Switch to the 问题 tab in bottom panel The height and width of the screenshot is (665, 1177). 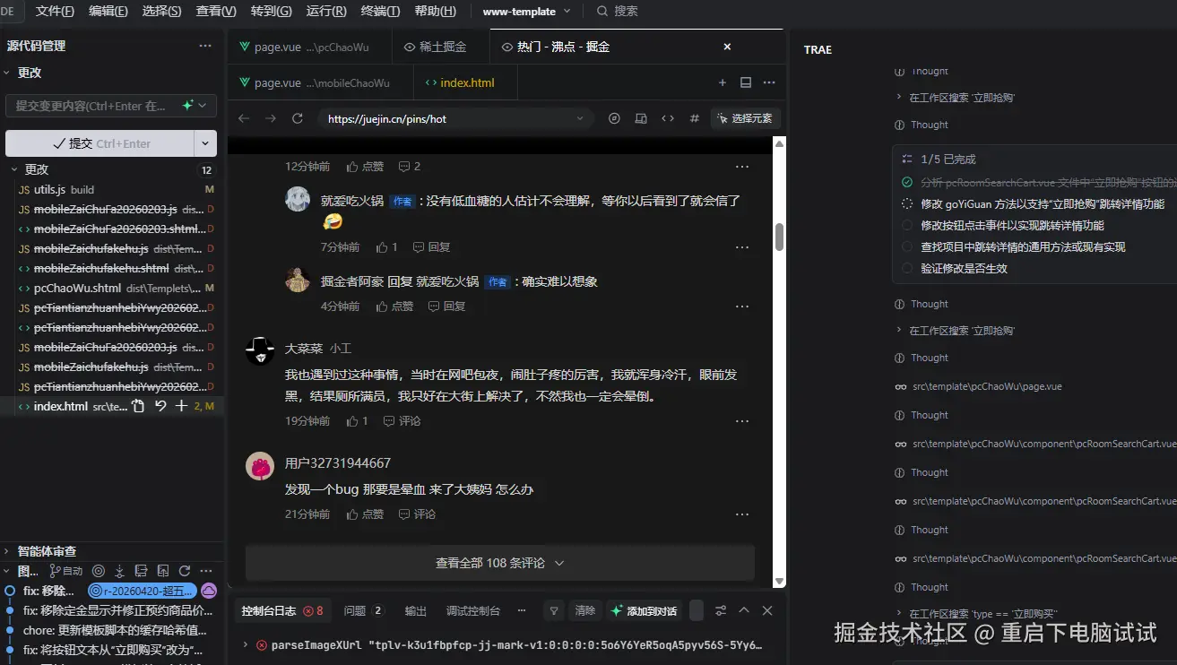pyautogui.click(x=357, y=610)
